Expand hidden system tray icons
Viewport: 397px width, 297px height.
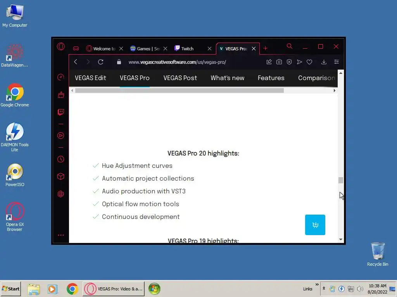point(324,288)
